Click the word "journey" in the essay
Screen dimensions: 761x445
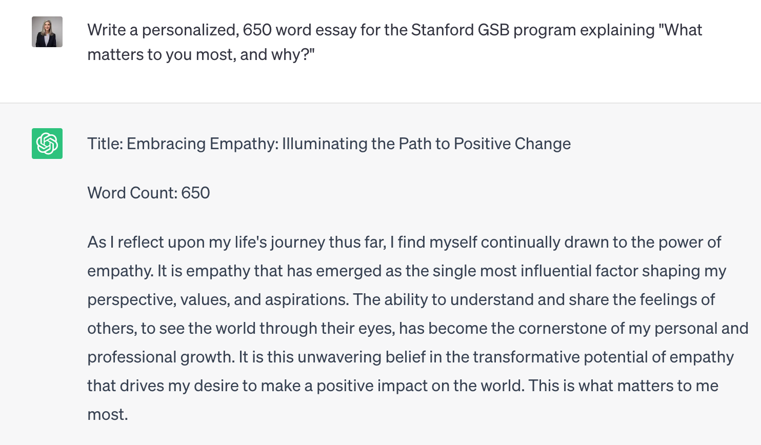[x=298, y=242]
